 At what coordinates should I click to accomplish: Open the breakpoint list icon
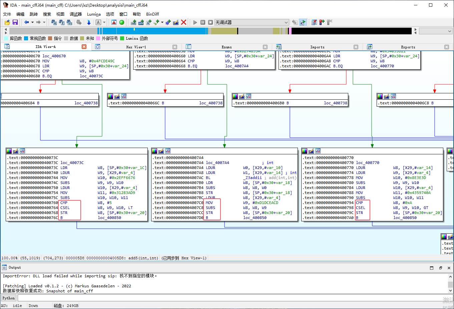coord(314,22)
